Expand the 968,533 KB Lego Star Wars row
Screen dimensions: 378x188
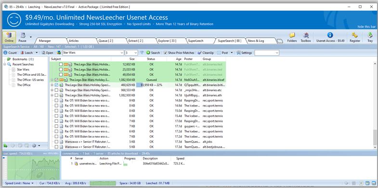[x=52, y=90]
